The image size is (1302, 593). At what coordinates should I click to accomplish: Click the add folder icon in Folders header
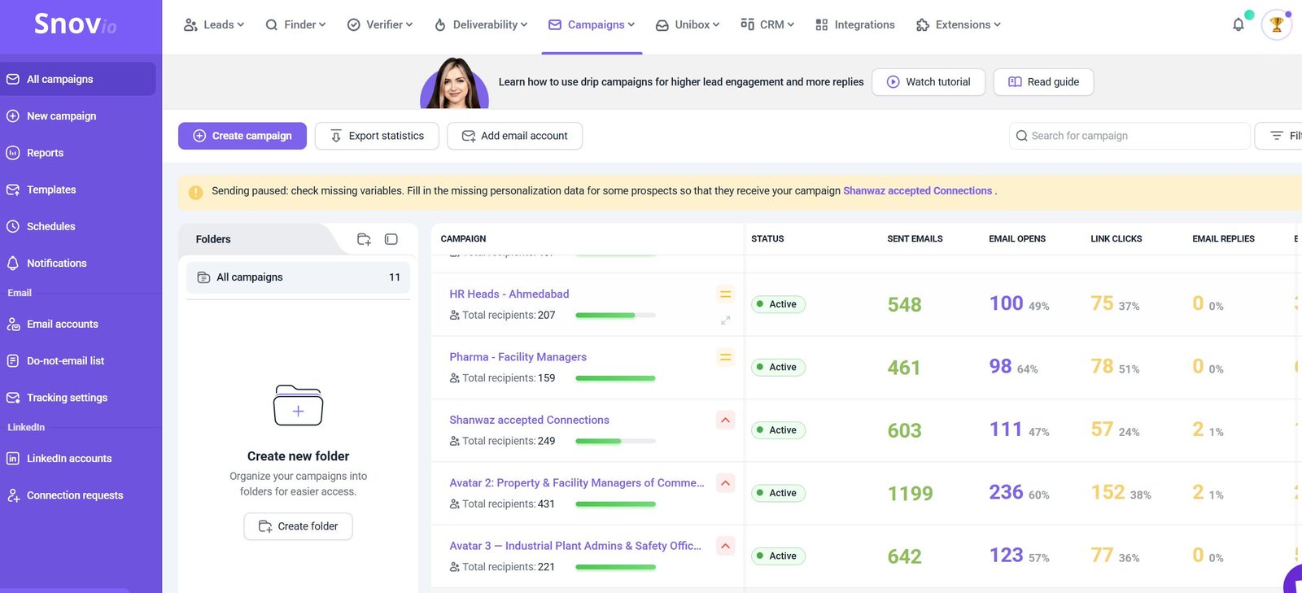point(364,239)
